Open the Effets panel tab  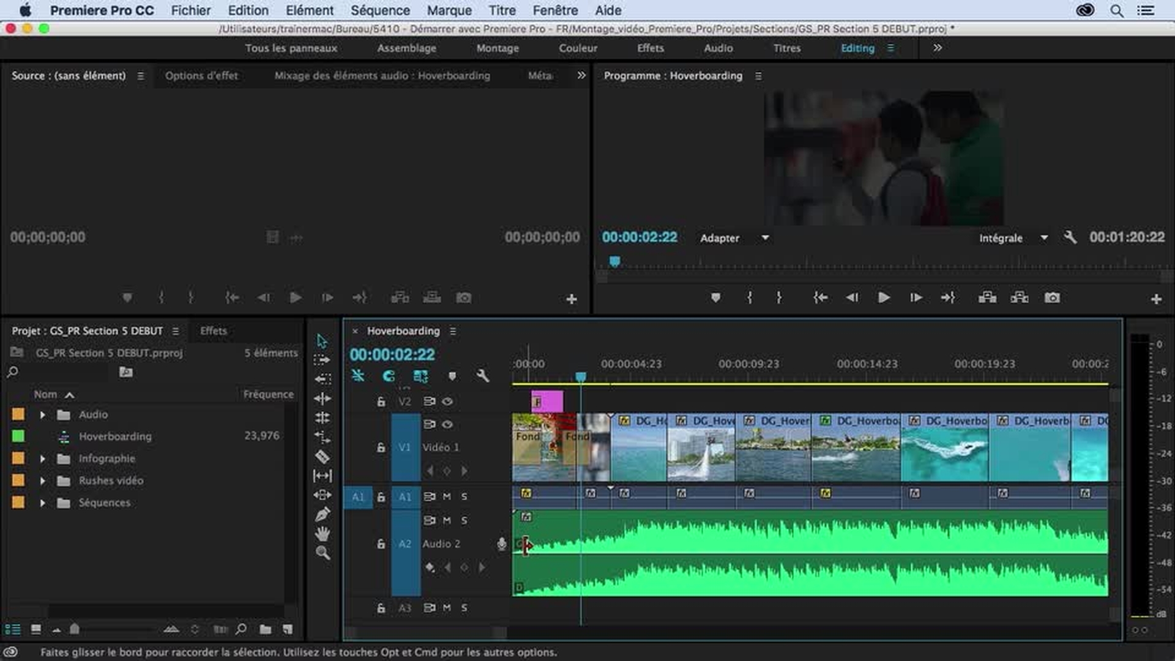[213, 330]
